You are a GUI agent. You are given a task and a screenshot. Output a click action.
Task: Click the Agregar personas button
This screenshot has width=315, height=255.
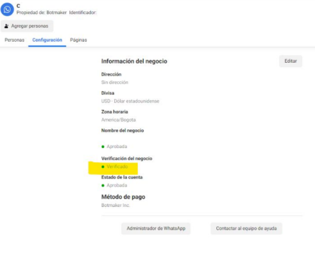coord(27,26)
